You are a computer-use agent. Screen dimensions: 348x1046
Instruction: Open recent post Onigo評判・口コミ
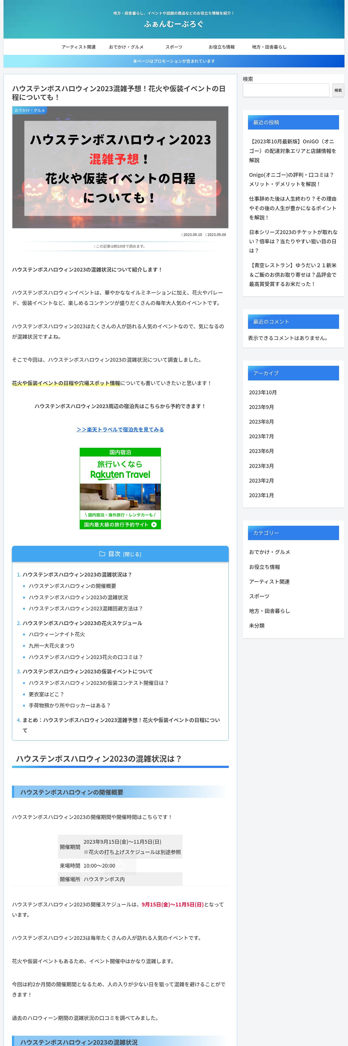point(293,179)
